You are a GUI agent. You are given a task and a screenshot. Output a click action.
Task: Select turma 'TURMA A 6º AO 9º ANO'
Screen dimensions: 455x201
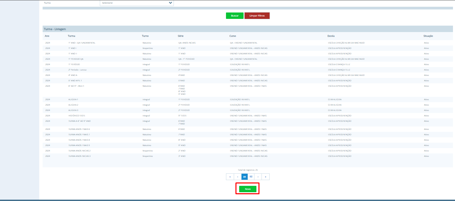point(79,121)
